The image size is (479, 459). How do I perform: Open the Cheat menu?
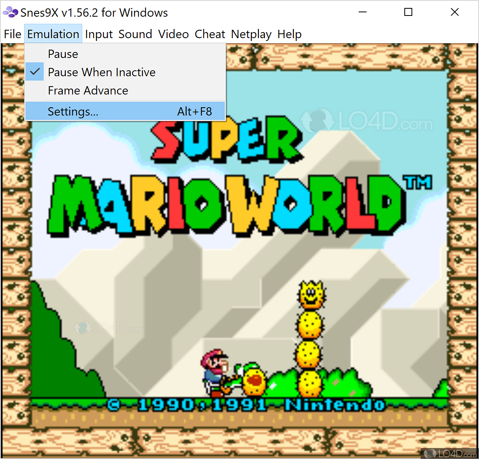(x=210, y=34)
